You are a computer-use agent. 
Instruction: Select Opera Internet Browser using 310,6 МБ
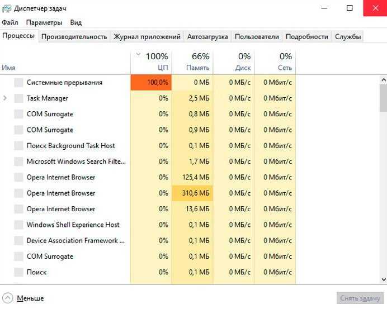click(x=148, y=193)
